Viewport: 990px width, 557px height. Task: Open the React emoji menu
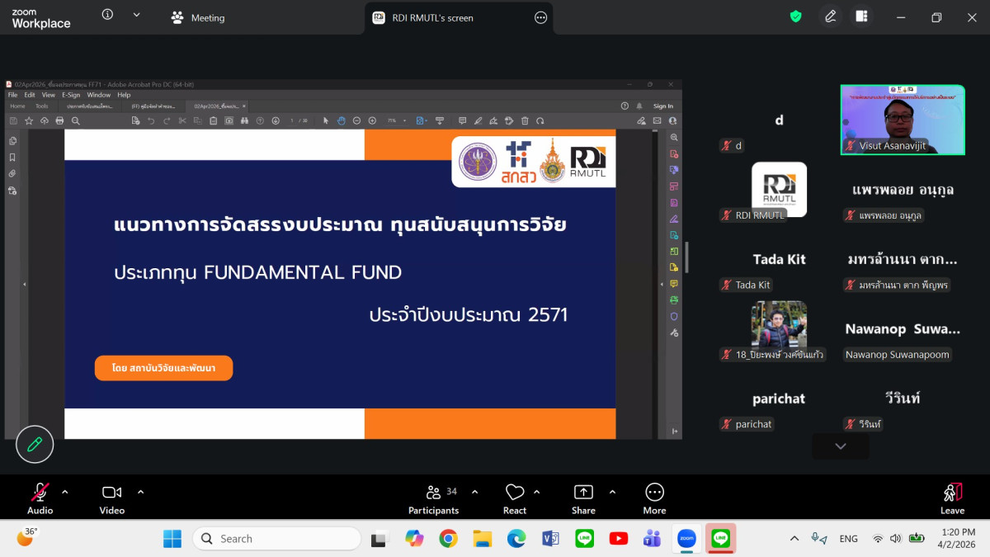[515, 498]
